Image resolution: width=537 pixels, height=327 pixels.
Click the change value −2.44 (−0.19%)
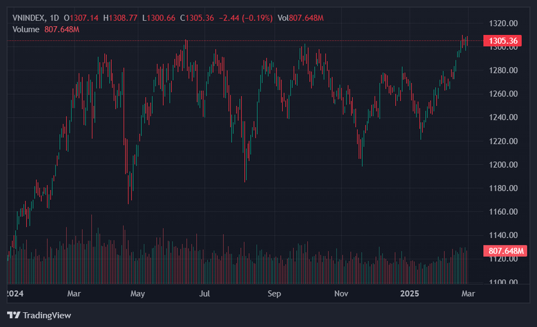click(245, 18)
